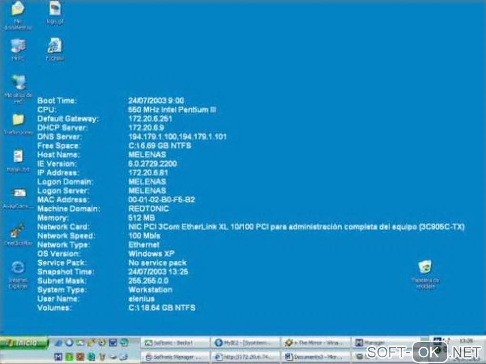This screenshot has height=364, width=486.
Task: Launch last quick launch icon in bottom row
Action: (124, 357)
